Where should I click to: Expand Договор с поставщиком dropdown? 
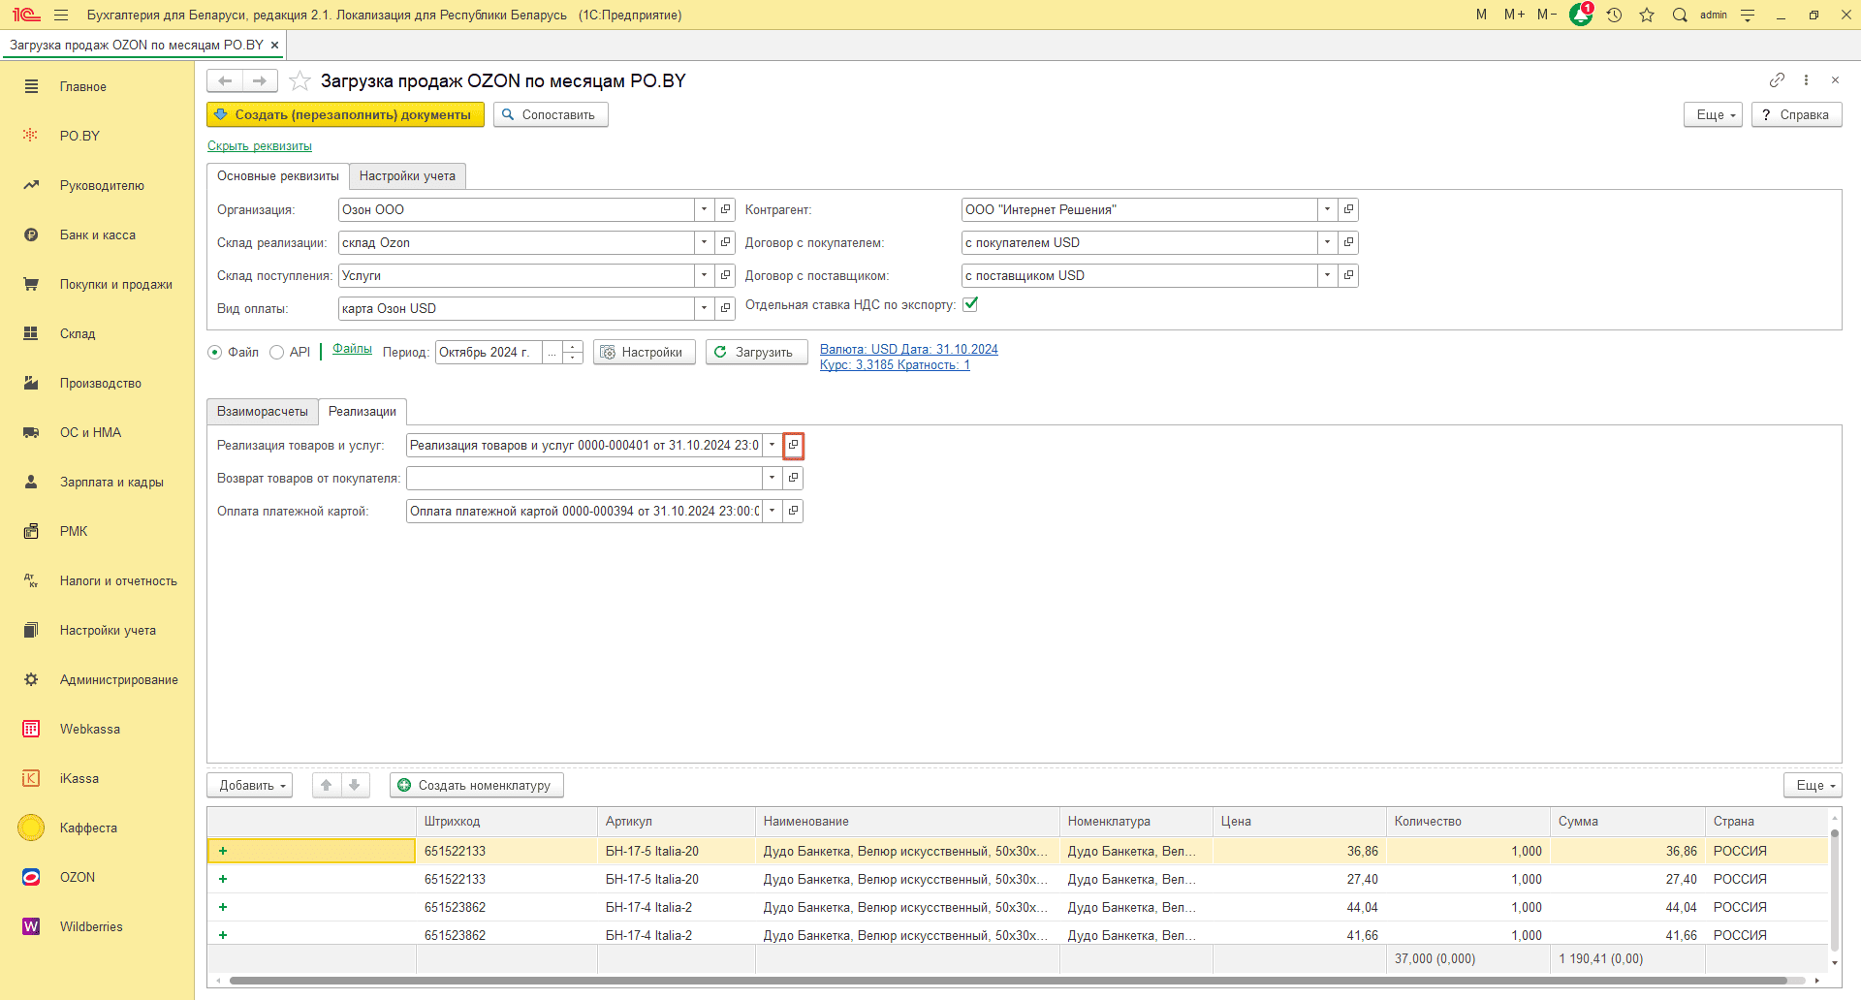point(1328,275)
